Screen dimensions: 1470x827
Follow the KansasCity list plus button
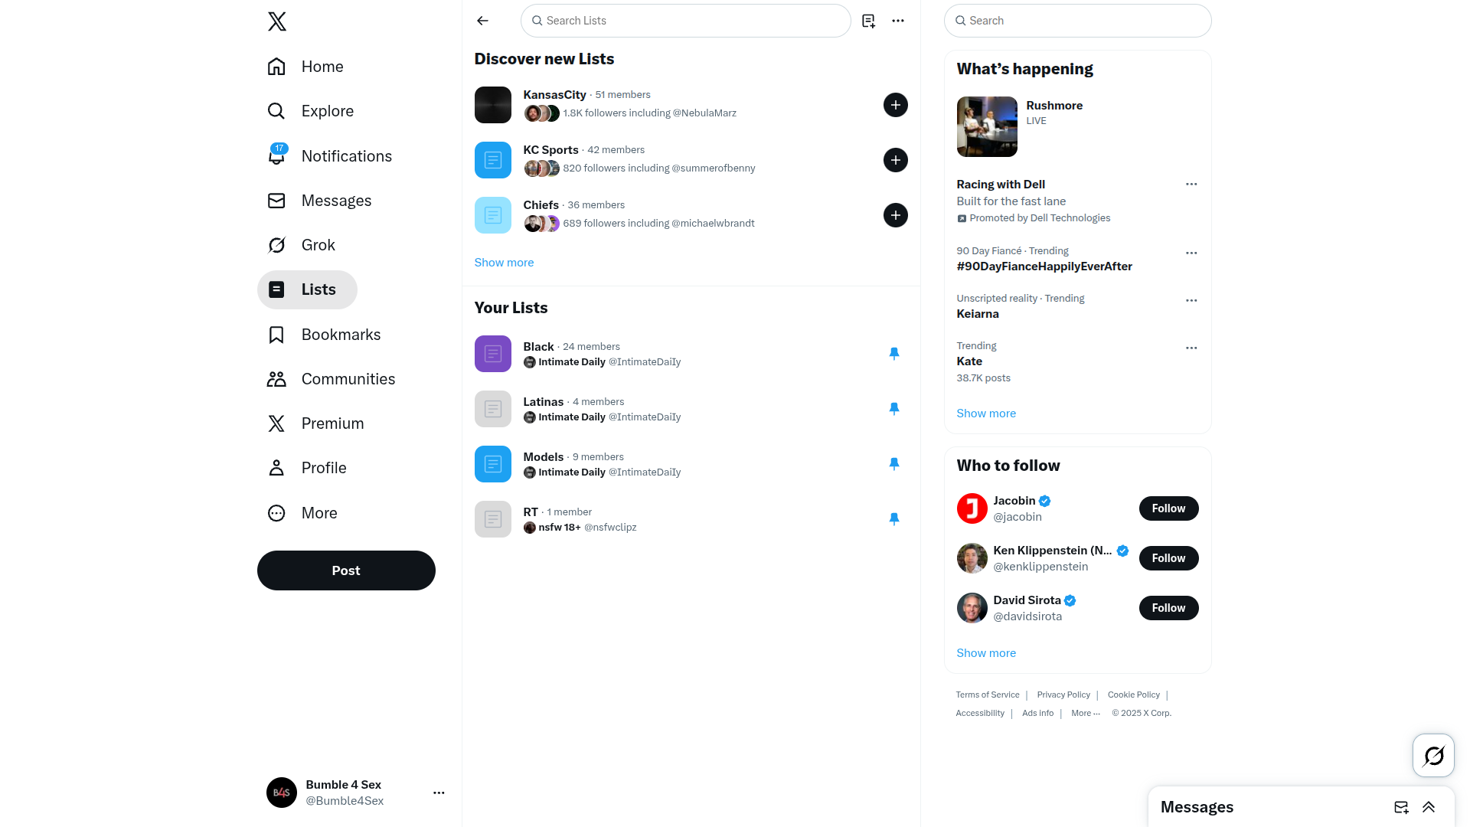pos(895,105)
